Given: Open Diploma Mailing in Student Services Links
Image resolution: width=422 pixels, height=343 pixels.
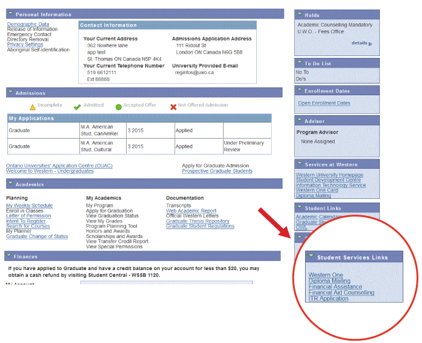Looking at the screenshot, I should point(329,281).
